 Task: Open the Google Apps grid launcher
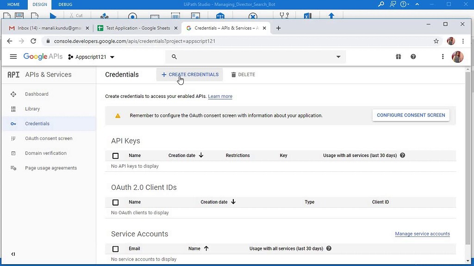pos(398,56)
